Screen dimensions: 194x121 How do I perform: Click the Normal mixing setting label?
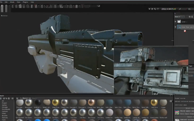point(180,98)
